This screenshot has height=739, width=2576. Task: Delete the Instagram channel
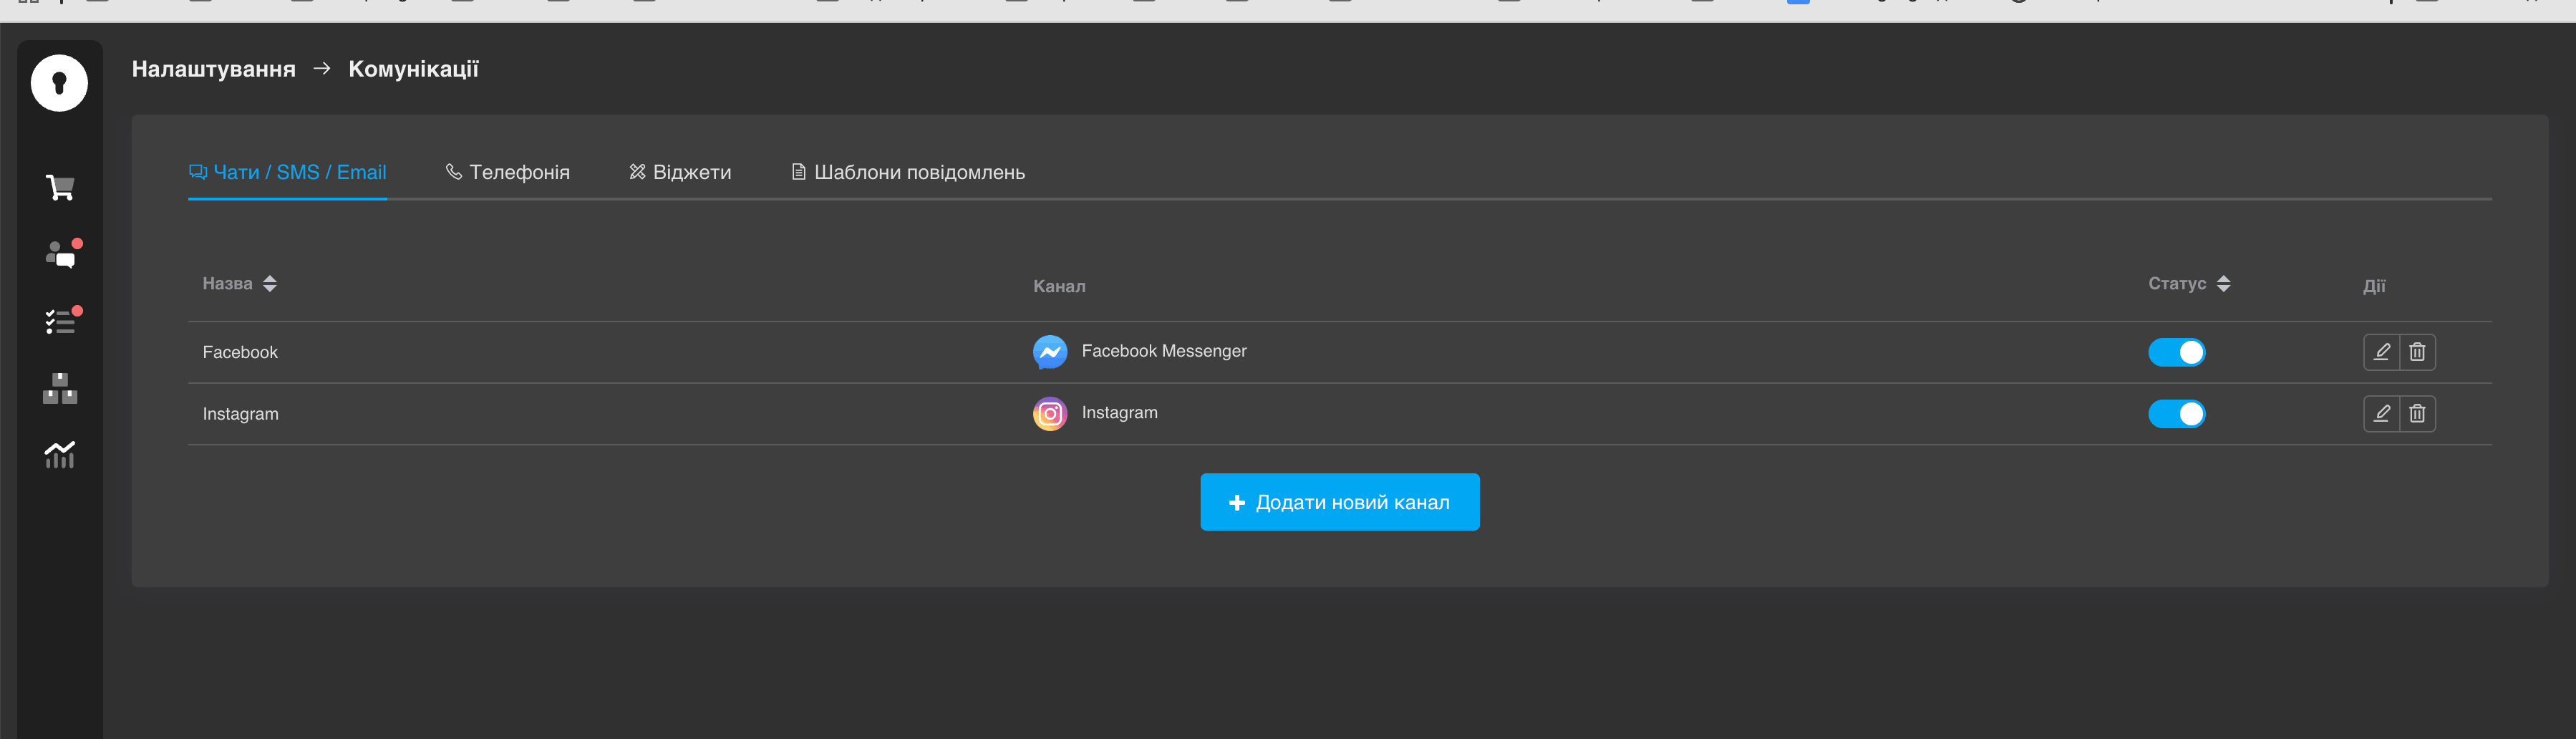click(2417, 413)
